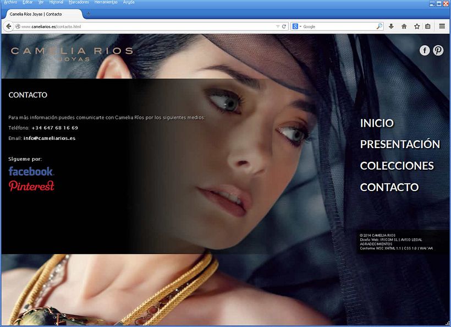
Task: Bookmark this page with the star icon
Action: (417, 26)
